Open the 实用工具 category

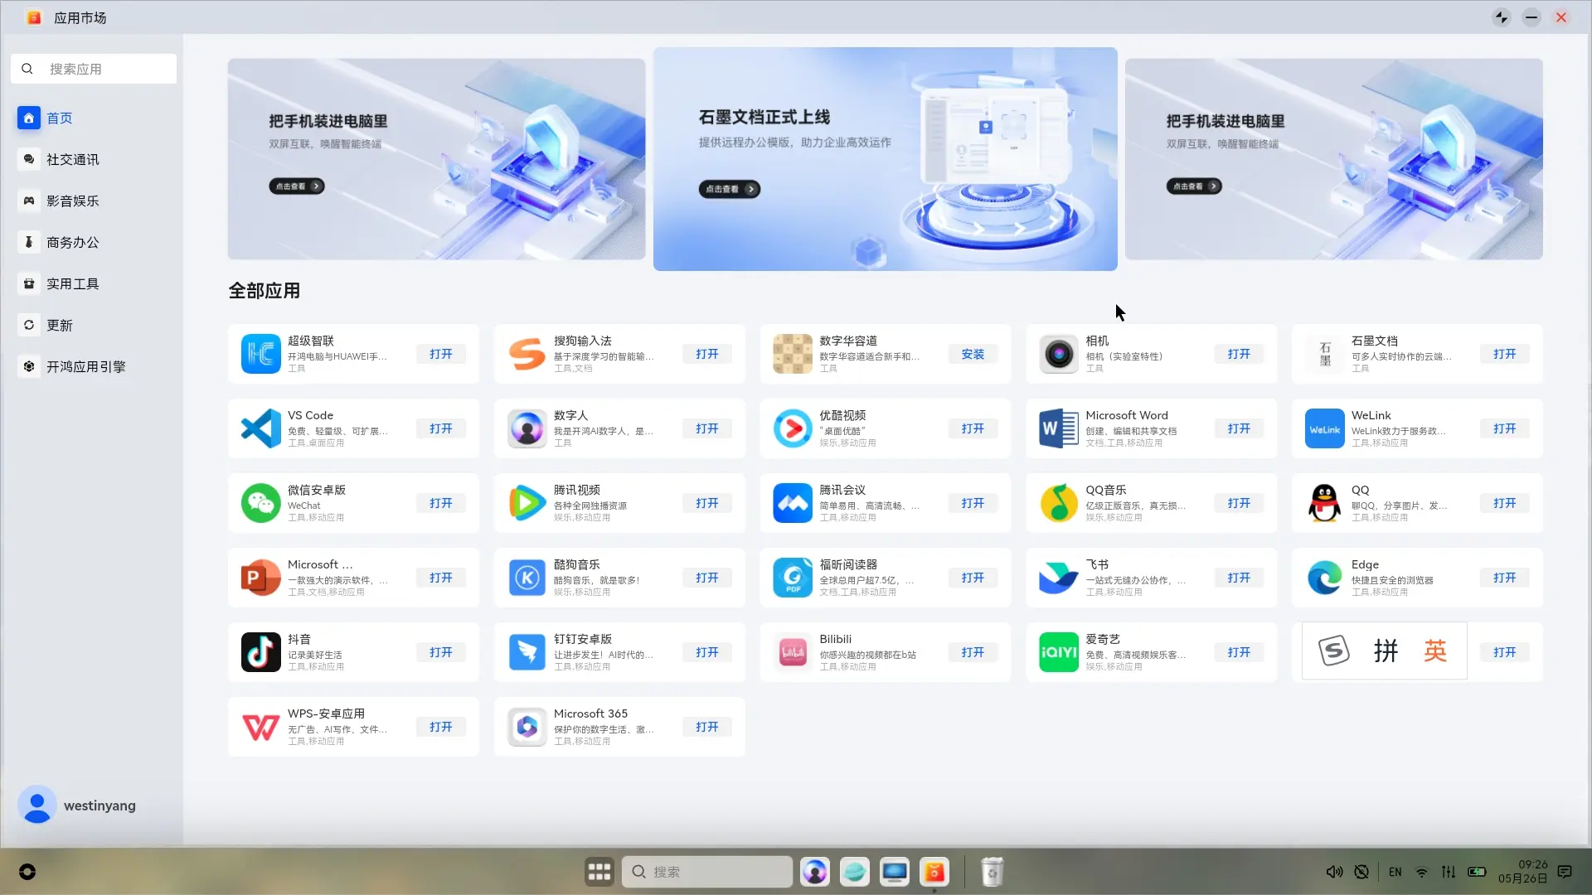tap(94, 283)
